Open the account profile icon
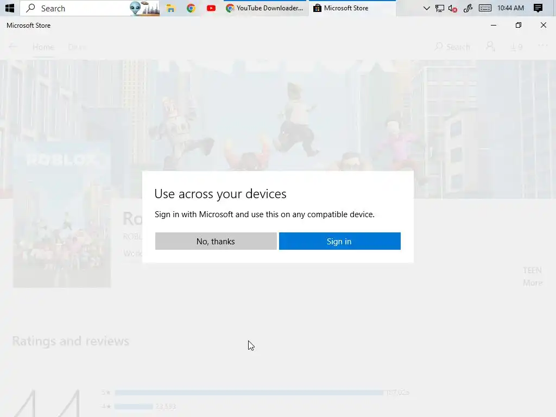The height and width of the screenshot is (417, 556). tap(490, 47)
